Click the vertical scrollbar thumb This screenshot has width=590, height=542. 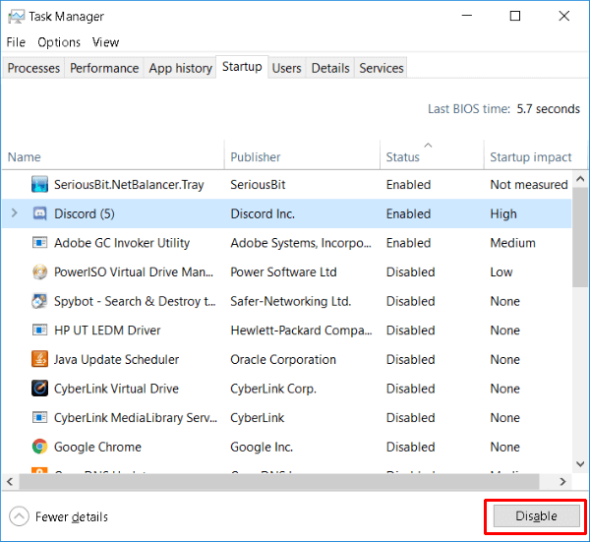(x=580, y=237)
